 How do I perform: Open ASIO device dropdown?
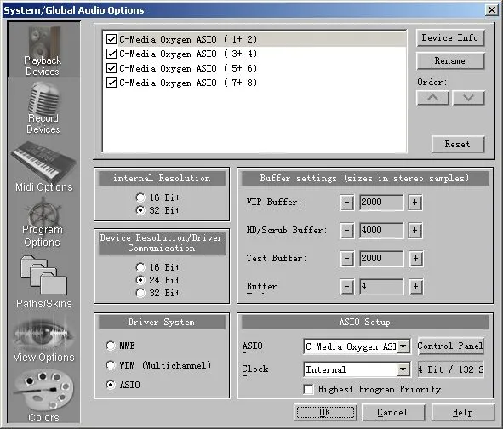pyautogui.click(x=403, y=346)
